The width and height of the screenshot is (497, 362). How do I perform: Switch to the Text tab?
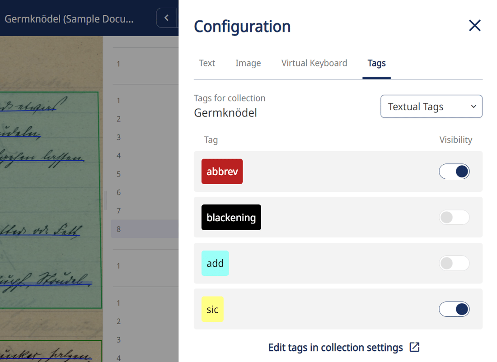coord(206,63)
